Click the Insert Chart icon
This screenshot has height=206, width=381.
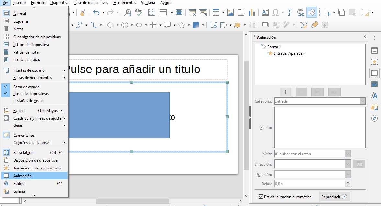252,12
